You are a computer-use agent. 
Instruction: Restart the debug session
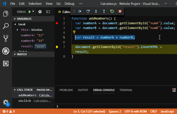point(112,11)
